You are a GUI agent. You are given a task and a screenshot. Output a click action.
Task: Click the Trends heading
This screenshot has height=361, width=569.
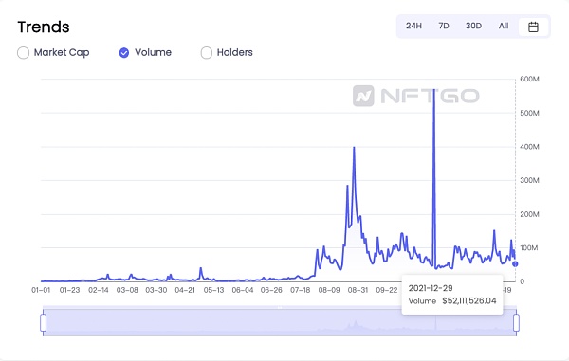pos(44,27)
